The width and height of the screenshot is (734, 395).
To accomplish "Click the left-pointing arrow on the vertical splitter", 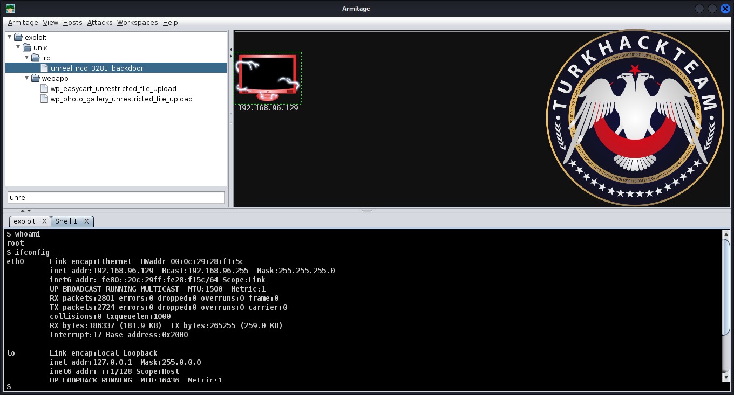I will pyautogui.click(x=231, y=50).
